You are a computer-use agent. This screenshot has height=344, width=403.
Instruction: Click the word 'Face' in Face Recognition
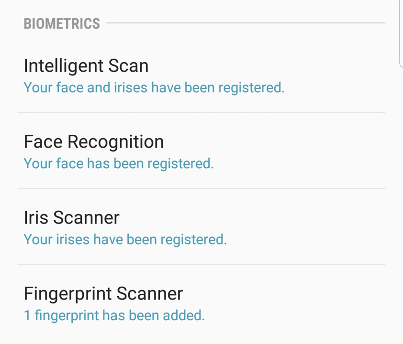coord(43,141)
